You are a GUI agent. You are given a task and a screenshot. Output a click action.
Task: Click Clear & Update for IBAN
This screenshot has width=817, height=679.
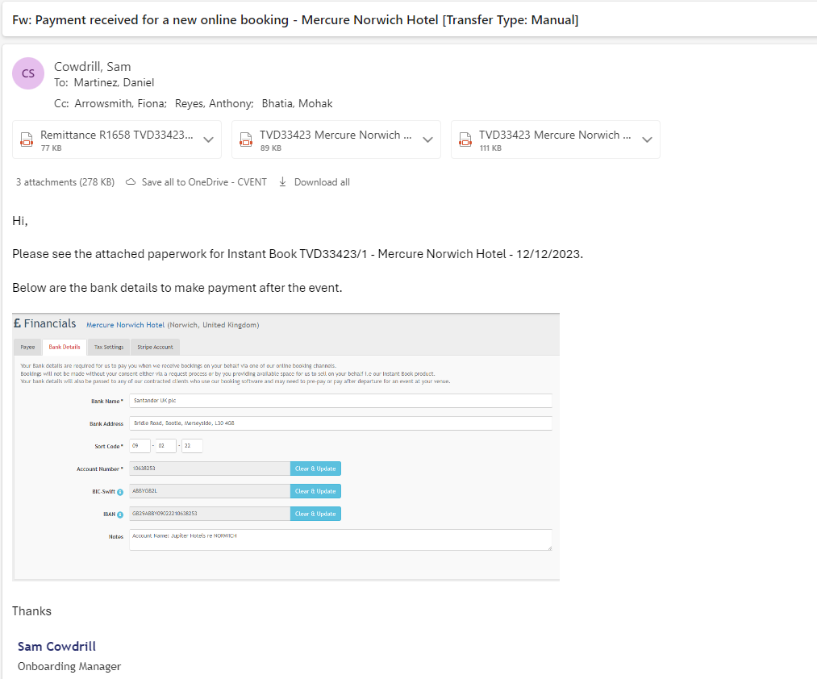[316, 514]
